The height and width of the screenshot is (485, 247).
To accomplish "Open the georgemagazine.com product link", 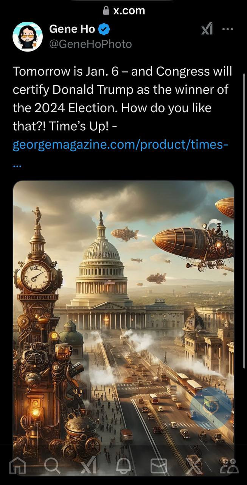I will pyautogui.click(x=120, y=145).
